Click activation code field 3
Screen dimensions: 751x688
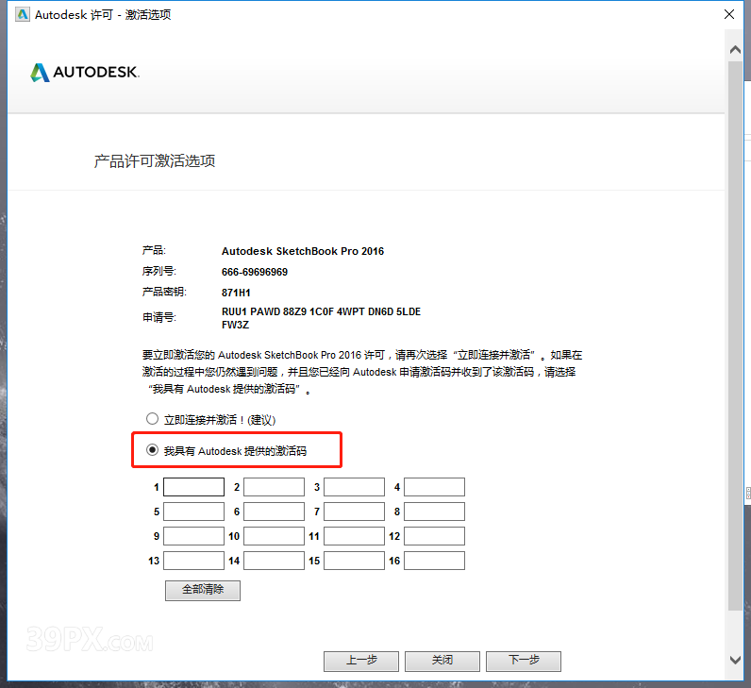point(354,487)
